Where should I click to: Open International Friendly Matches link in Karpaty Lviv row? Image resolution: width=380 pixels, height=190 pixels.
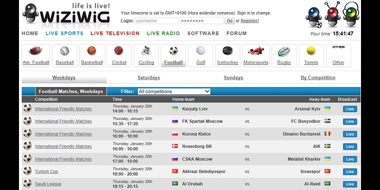[63, 109]
